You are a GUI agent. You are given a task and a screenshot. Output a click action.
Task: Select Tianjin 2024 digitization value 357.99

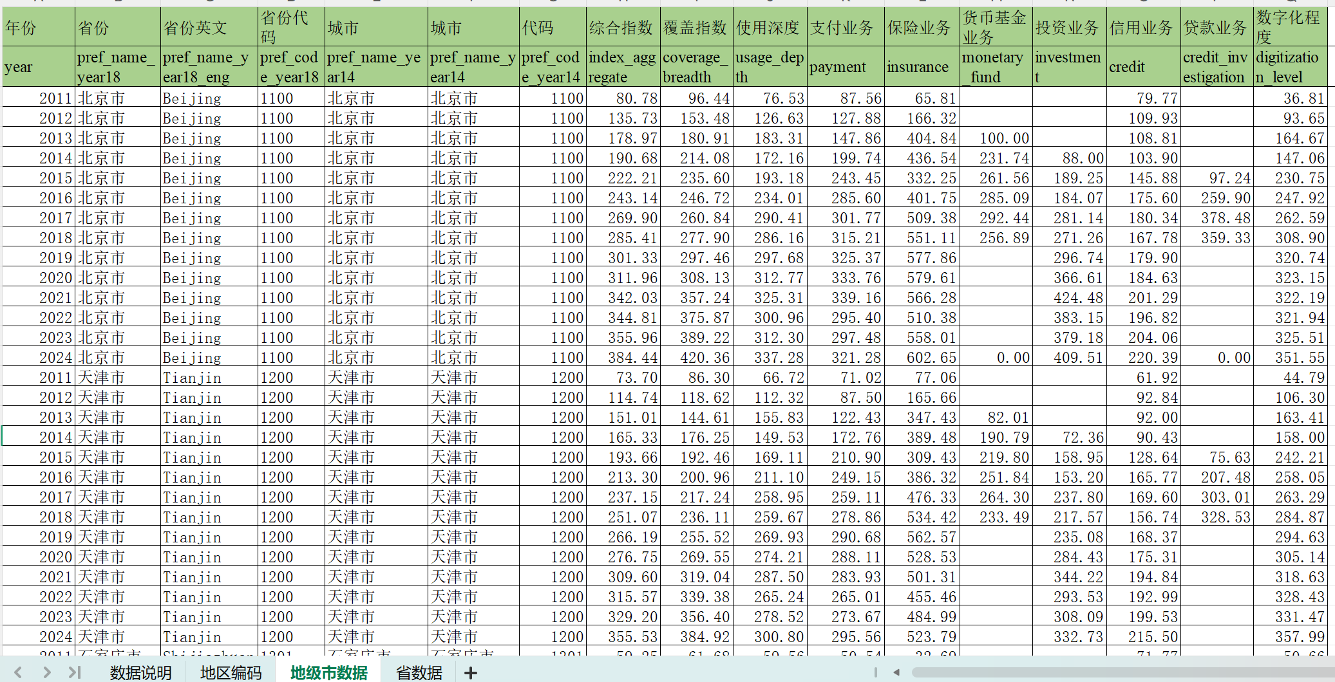pyautogui.click(x=1291, y=637)
